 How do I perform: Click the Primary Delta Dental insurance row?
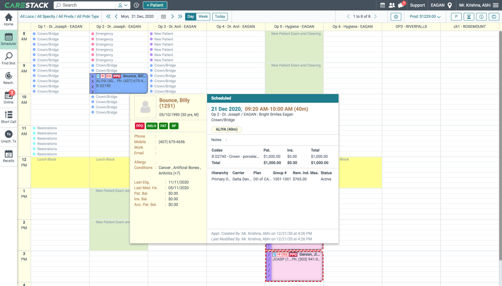272,179
